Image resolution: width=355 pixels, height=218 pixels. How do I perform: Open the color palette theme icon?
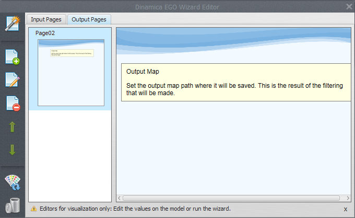(x=12, y=181)
